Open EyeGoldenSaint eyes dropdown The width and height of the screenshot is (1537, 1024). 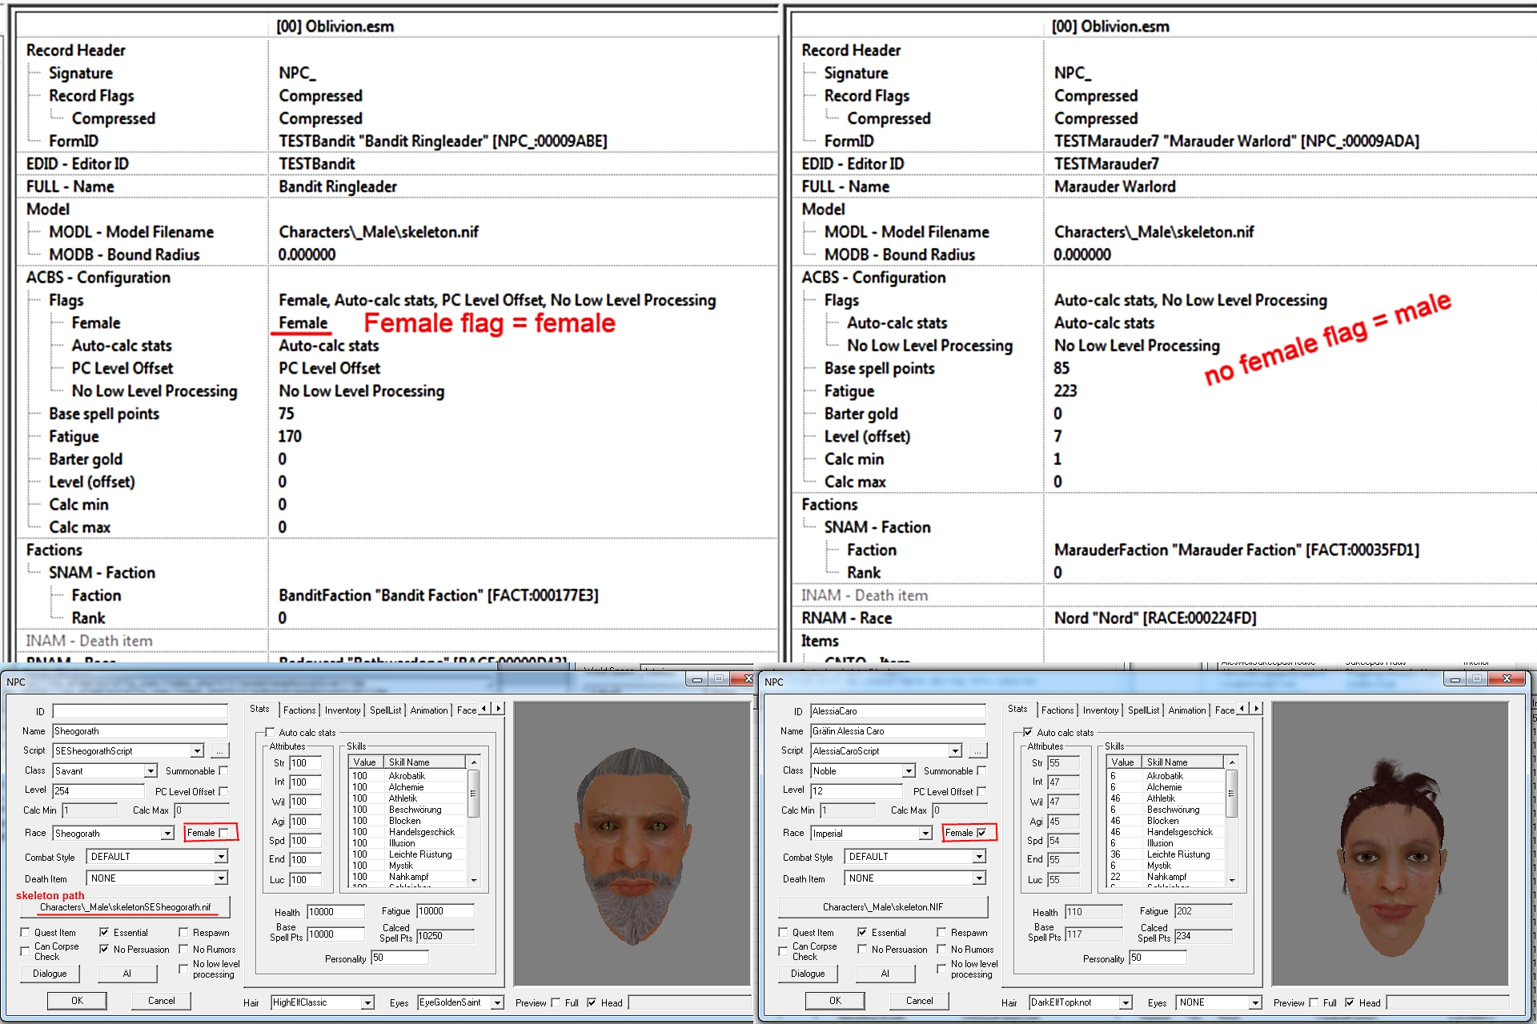point(497,1002)
